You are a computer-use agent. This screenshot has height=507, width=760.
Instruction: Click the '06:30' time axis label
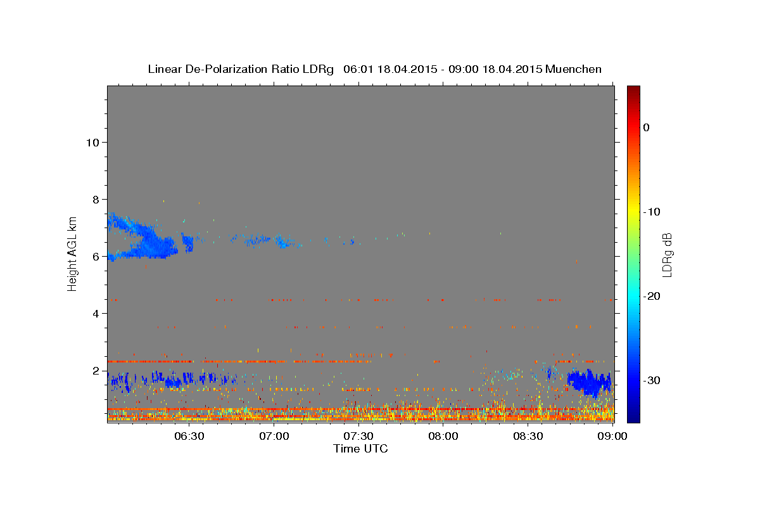point(189,436)
